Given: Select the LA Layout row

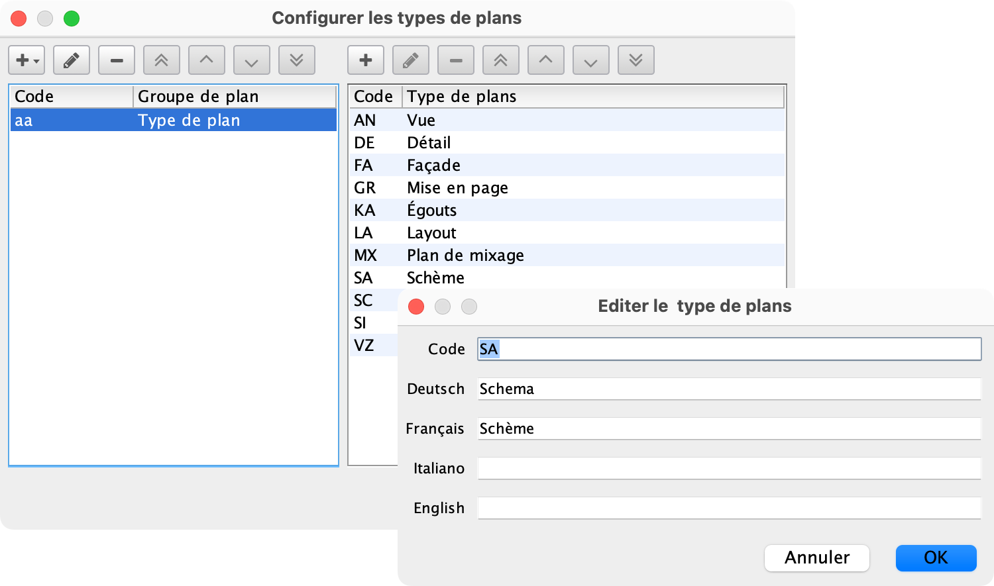Looking at the screenshot, I should point(567,232).
